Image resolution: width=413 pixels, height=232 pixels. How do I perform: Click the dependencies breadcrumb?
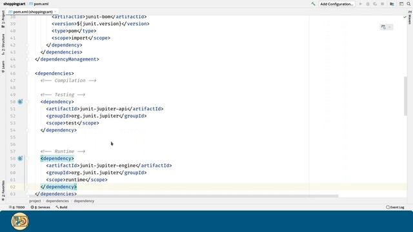click(57, 201)
